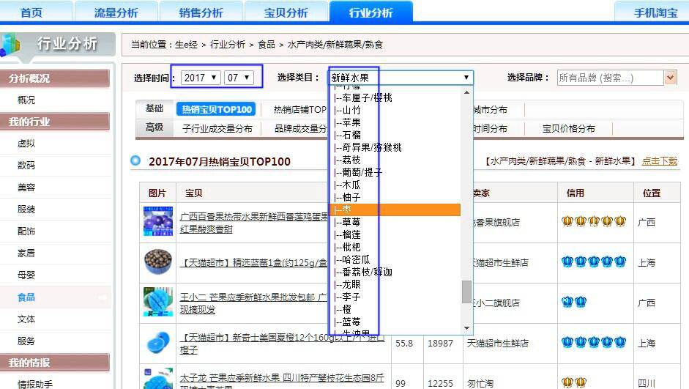Select 草莓 option

pos(395,222)
